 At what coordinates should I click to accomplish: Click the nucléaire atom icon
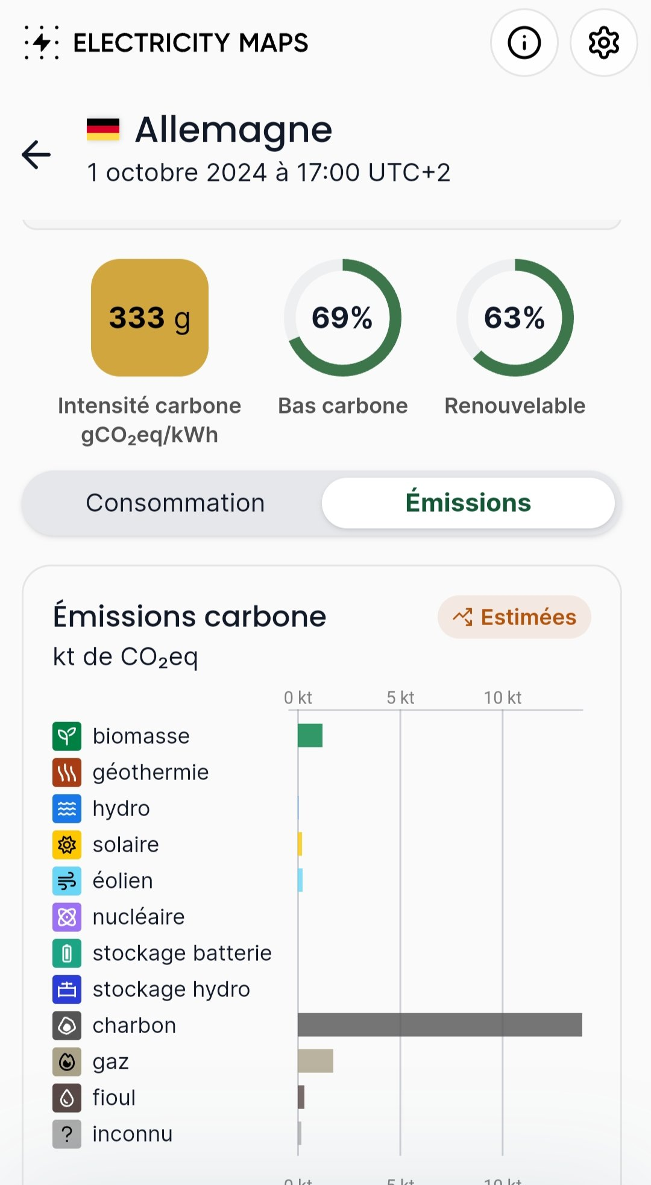pos(67,917)
